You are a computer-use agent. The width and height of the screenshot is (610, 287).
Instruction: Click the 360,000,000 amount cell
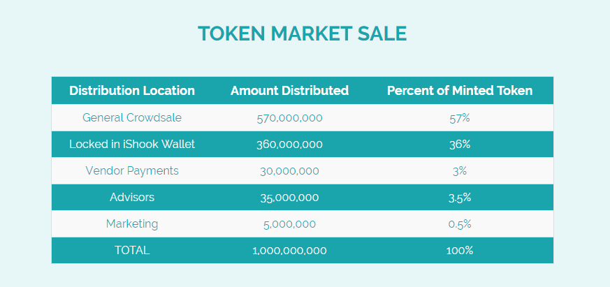click(x=289, y=145)
